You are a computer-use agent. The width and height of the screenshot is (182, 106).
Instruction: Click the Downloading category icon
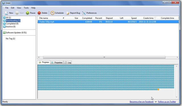click(x=4, y=21)
